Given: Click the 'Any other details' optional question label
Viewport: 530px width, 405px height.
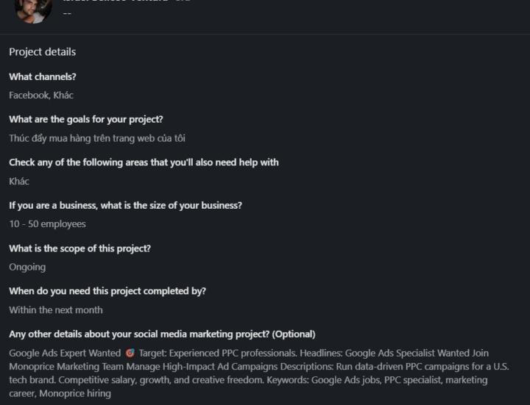Looking at the screenshot, I should (x=162, y=334).
